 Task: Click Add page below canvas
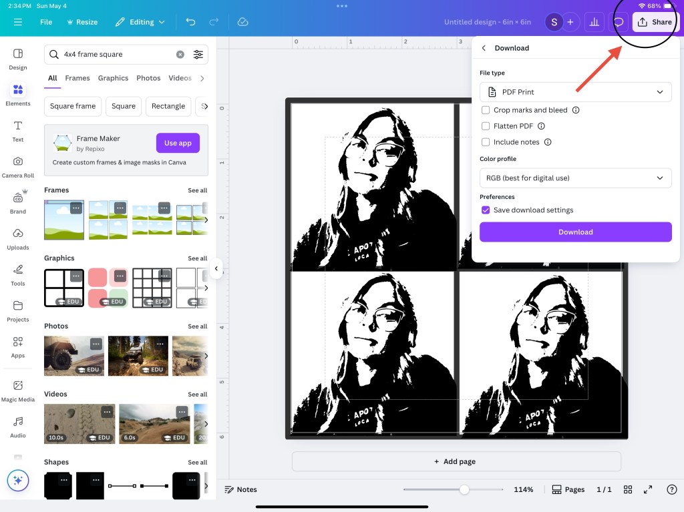click(456, 461)
